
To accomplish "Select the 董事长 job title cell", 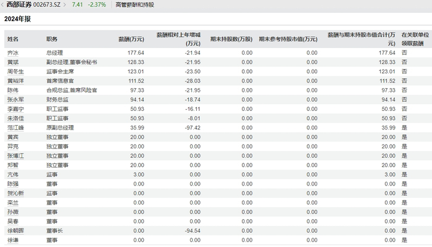I will [x=54, y=230].
